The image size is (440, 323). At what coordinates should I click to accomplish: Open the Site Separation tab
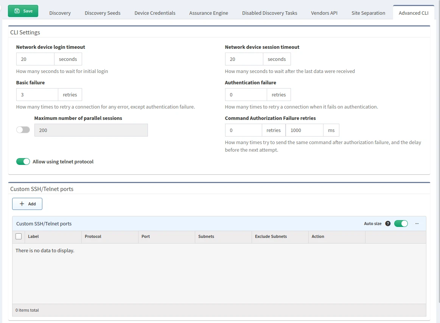coord(368,13)
